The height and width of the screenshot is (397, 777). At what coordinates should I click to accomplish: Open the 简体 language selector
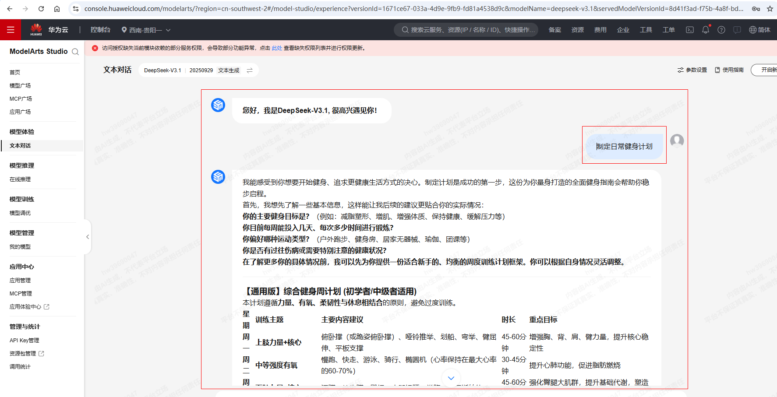[760, 30]
